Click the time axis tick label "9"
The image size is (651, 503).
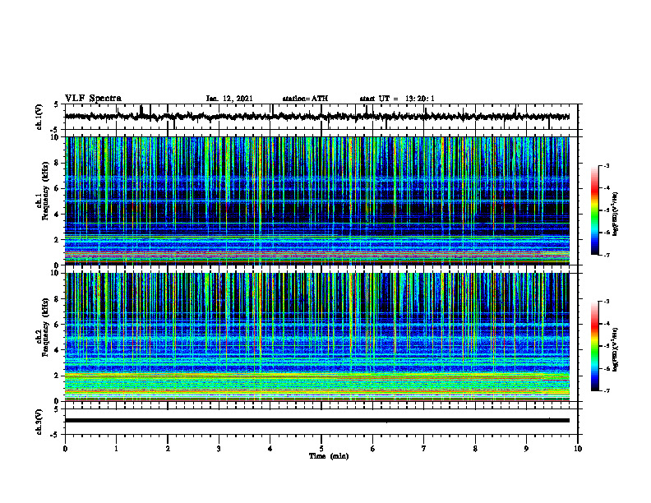526,449
